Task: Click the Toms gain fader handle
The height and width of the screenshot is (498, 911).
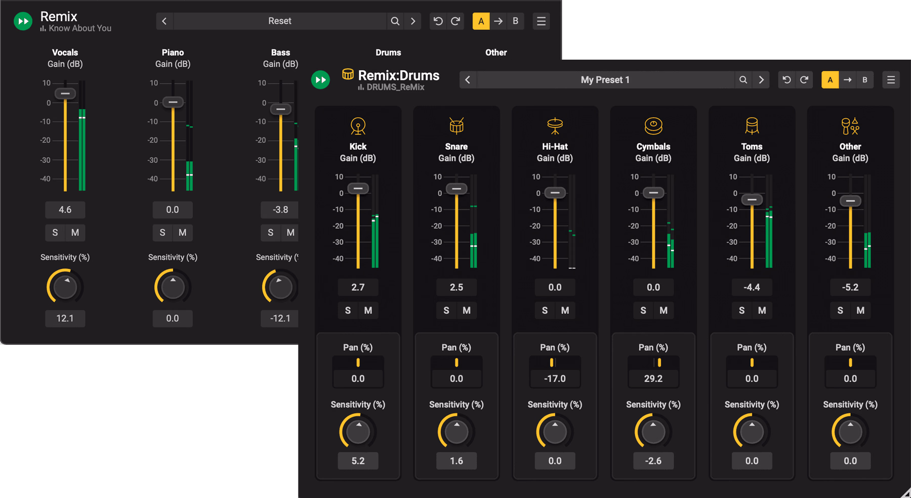Action: tap(752, 200)
